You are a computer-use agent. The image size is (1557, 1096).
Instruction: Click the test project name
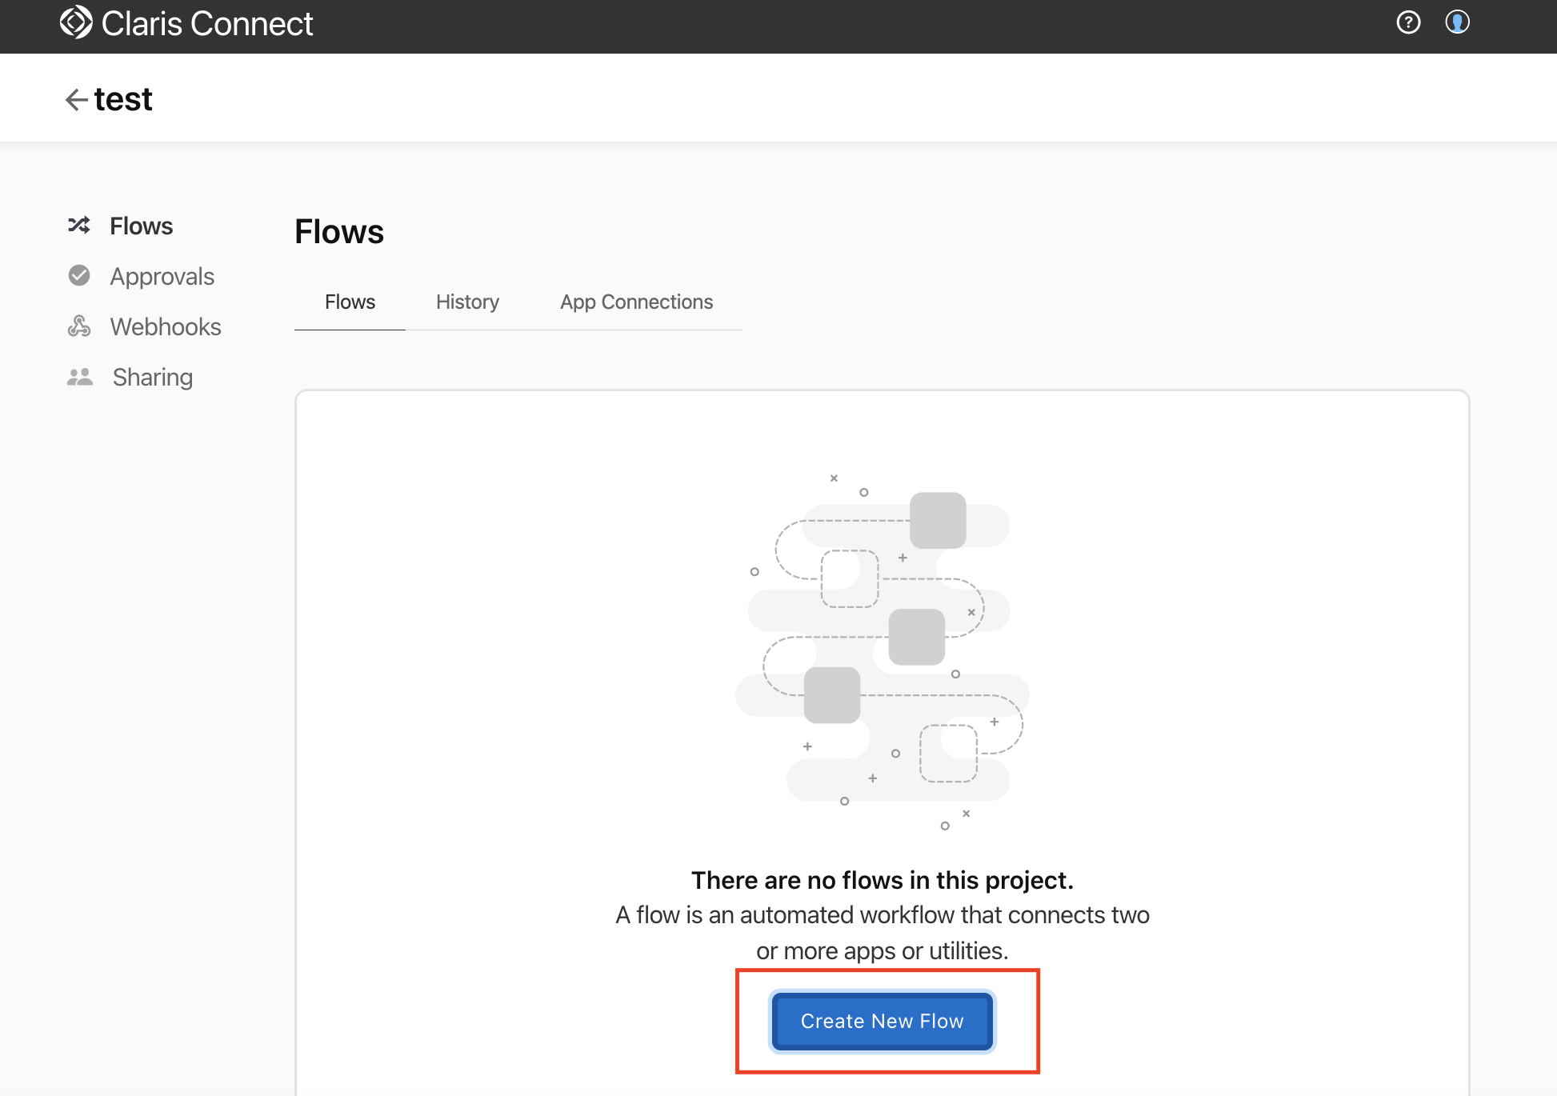click(x=123, y=99)
